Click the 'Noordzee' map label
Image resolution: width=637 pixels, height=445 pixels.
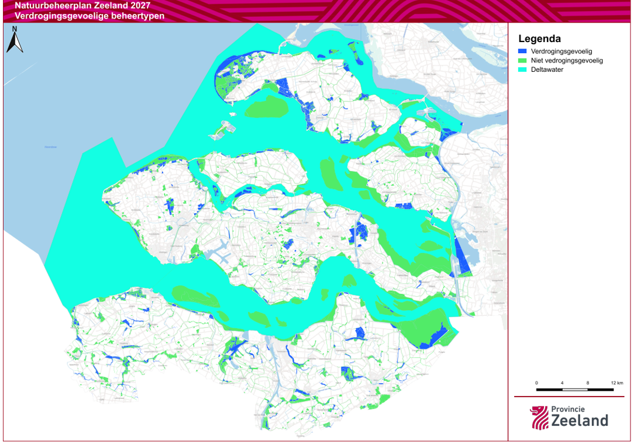click(x=50, y=147)
